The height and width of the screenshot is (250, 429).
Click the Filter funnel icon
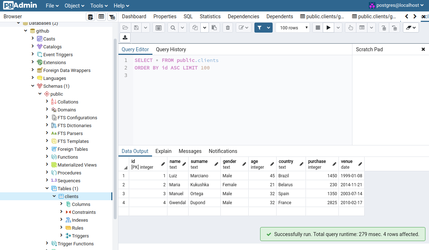[x=259, y=28]
